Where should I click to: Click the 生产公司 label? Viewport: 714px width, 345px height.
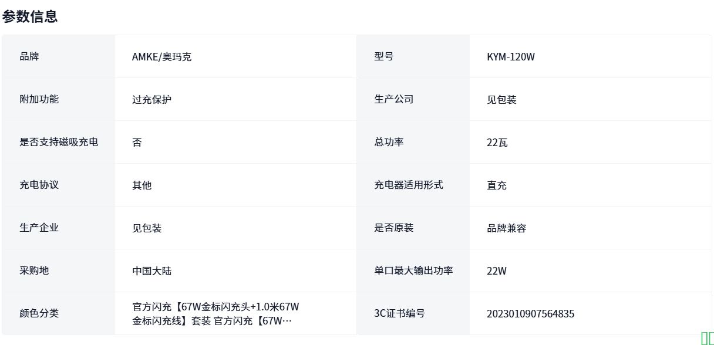tap(394, 99)
